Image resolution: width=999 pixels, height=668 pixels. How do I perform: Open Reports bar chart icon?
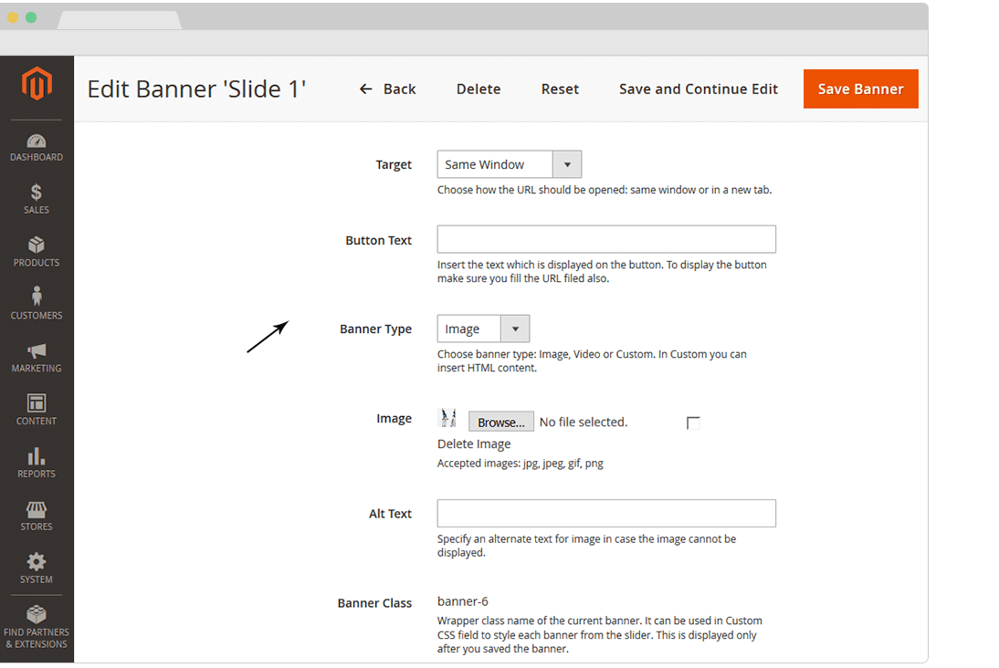pyautogui.click(x=37, y=456)
